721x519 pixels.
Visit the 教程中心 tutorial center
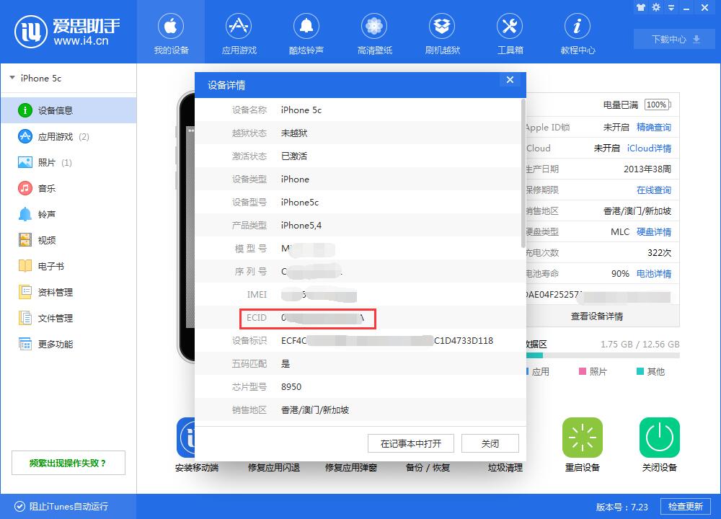(x=577, y=32)
